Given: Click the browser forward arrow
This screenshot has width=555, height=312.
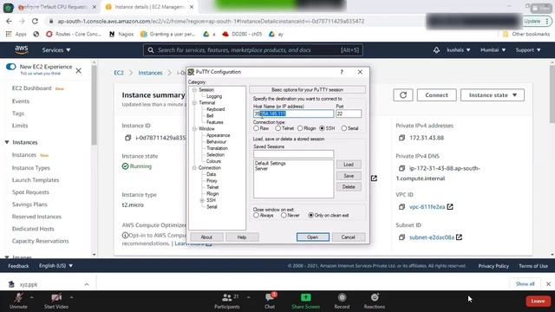Looking at the screenshot, I should point(22,21).
